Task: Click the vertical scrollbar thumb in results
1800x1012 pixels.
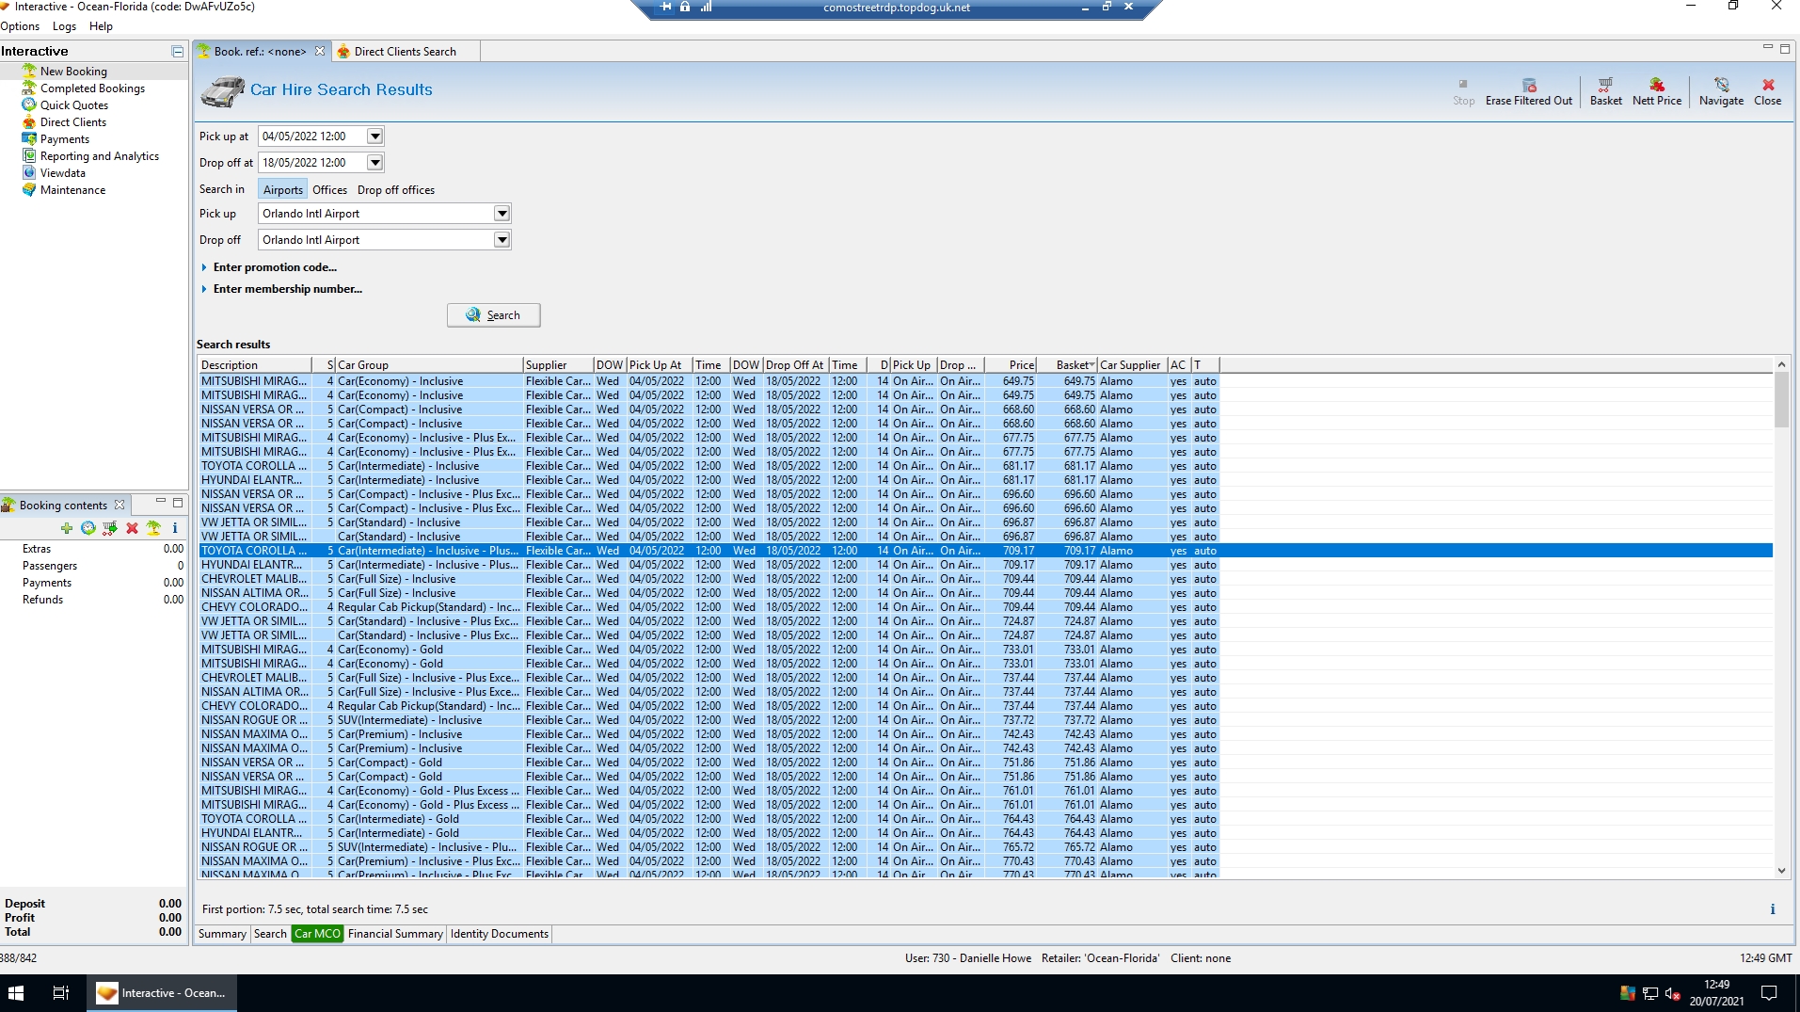Action: point(1781,400)
